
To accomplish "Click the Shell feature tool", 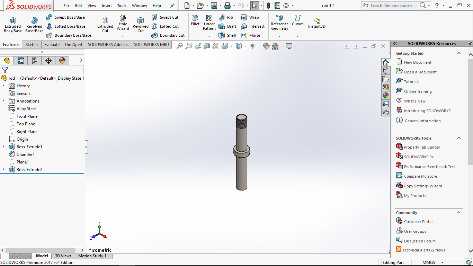I will click(x=227, y=35).
